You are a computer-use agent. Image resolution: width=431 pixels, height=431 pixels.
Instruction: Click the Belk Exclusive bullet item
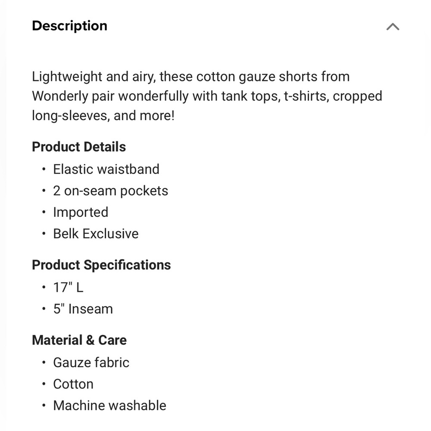point(96,234)
